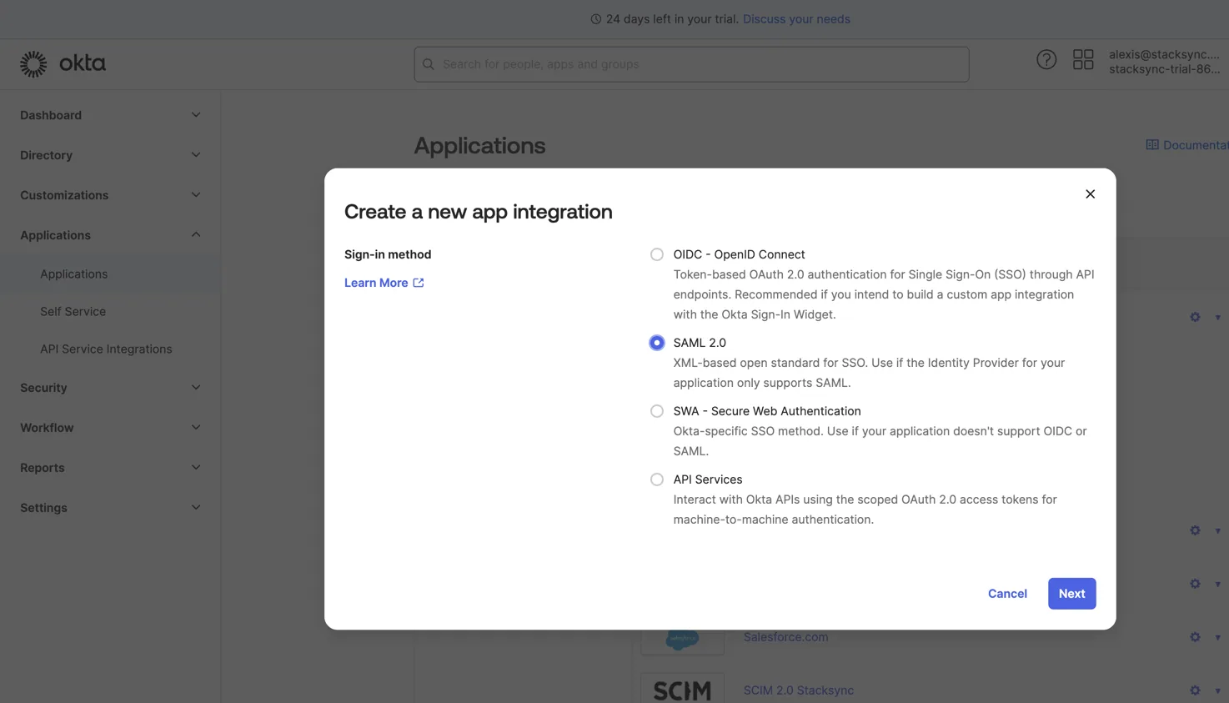Open Customizations in the sidebar
The height and width of the screenshot is (703, 1229).
(x=64, y=195)
